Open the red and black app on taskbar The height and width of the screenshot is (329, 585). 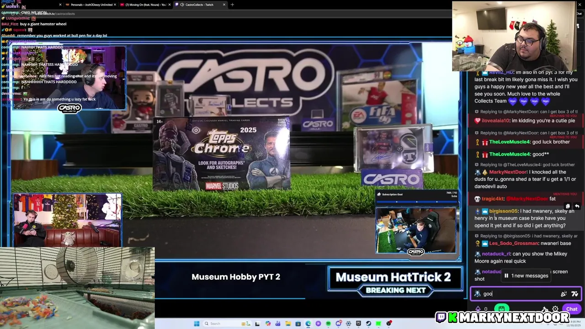pos(388,324)
